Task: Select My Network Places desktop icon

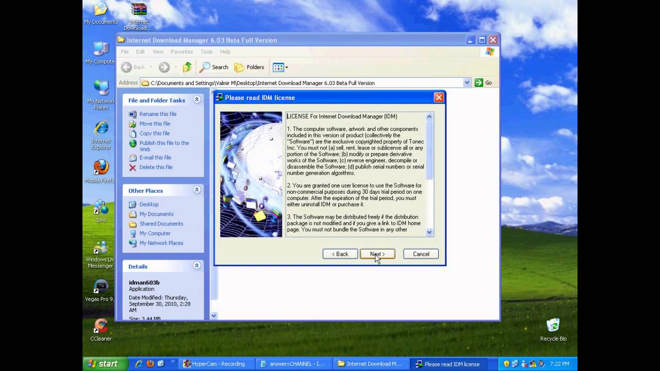Action: (101, 95)
